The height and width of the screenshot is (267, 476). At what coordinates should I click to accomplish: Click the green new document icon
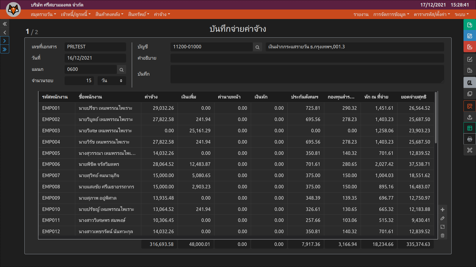click(470, 25)
